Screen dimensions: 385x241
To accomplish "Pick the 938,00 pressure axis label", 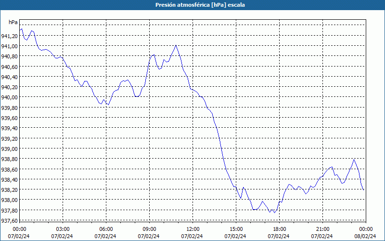I will pos(9,201).
